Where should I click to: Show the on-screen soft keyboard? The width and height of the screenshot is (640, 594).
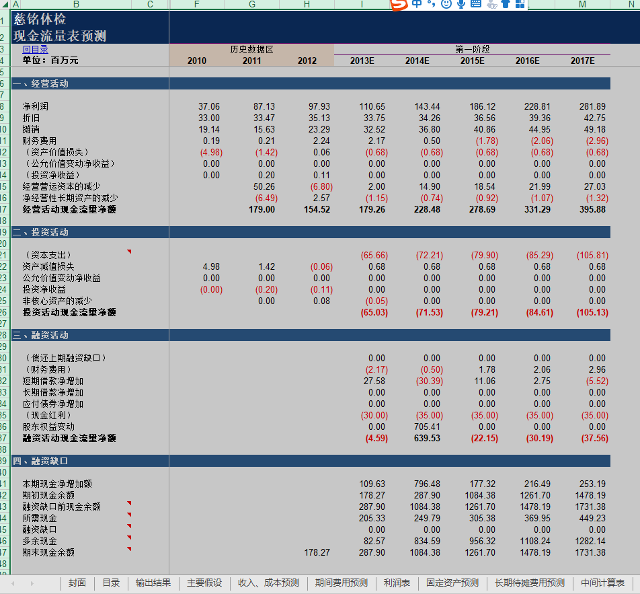pos(475,5)
